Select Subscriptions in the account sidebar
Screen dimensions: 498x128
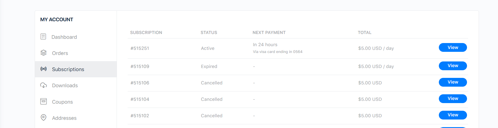68,69
